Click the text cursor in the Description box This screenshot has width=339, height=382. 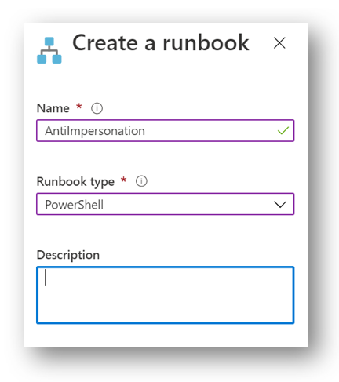pos(46,277)
